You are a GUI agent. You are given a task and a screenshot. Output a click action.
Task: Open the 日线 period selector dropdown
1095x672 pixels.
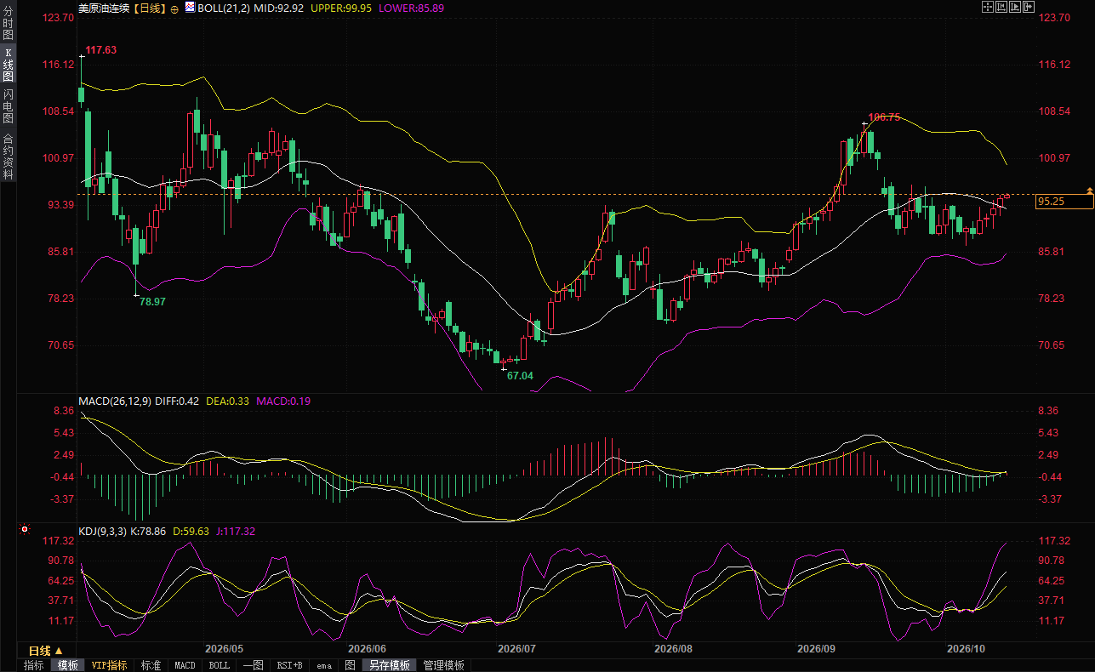click(46, 650)
